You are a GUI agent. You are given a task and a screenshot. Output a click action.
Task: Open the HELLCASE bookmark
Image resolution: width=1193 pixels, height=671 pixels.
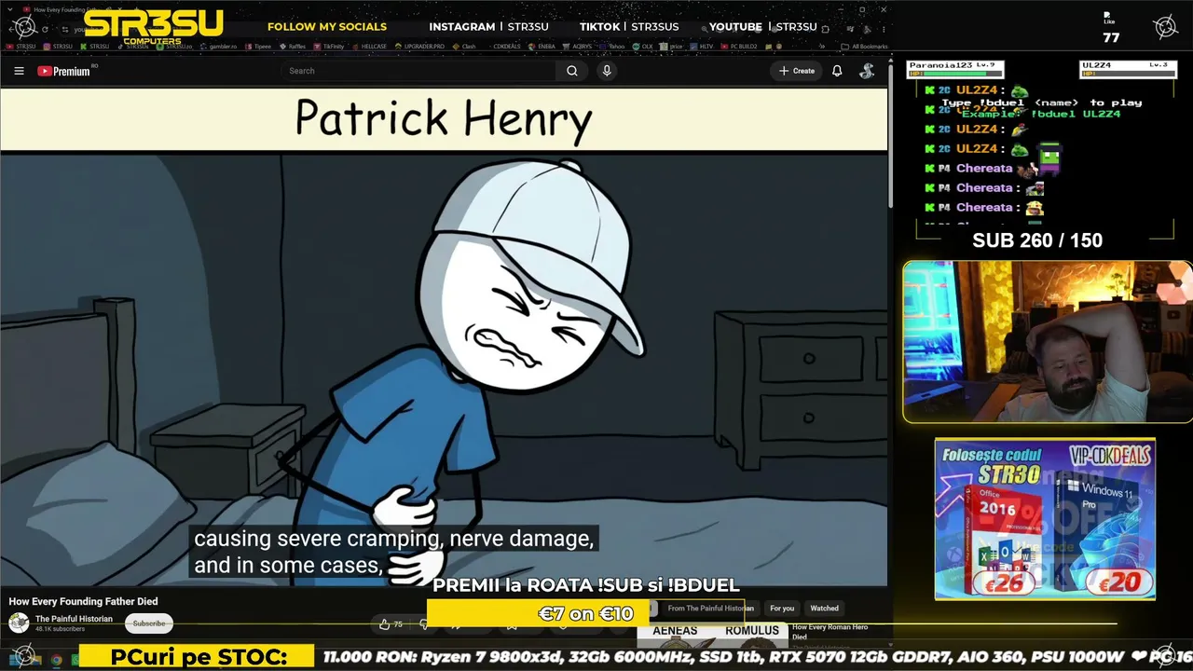[x=370, y=46]
